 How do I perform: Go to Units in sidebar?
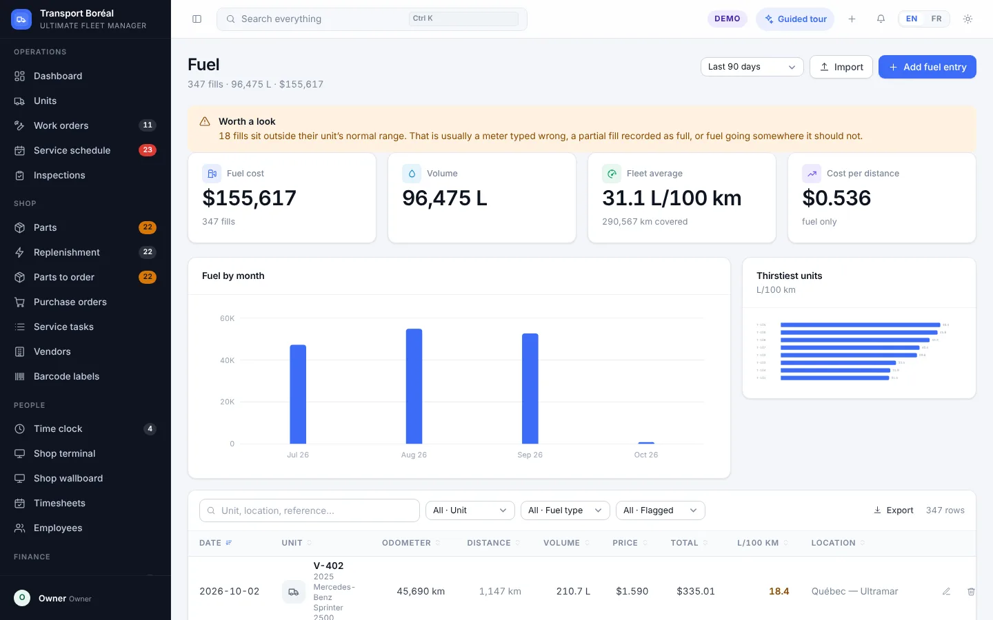[85, 101]
